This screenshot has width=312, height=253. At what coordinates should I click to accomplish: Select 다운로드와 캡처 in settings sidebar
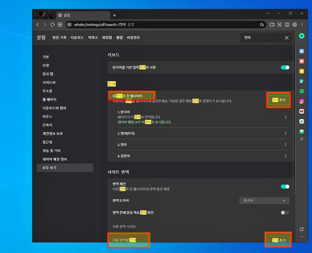pos(65,108)
